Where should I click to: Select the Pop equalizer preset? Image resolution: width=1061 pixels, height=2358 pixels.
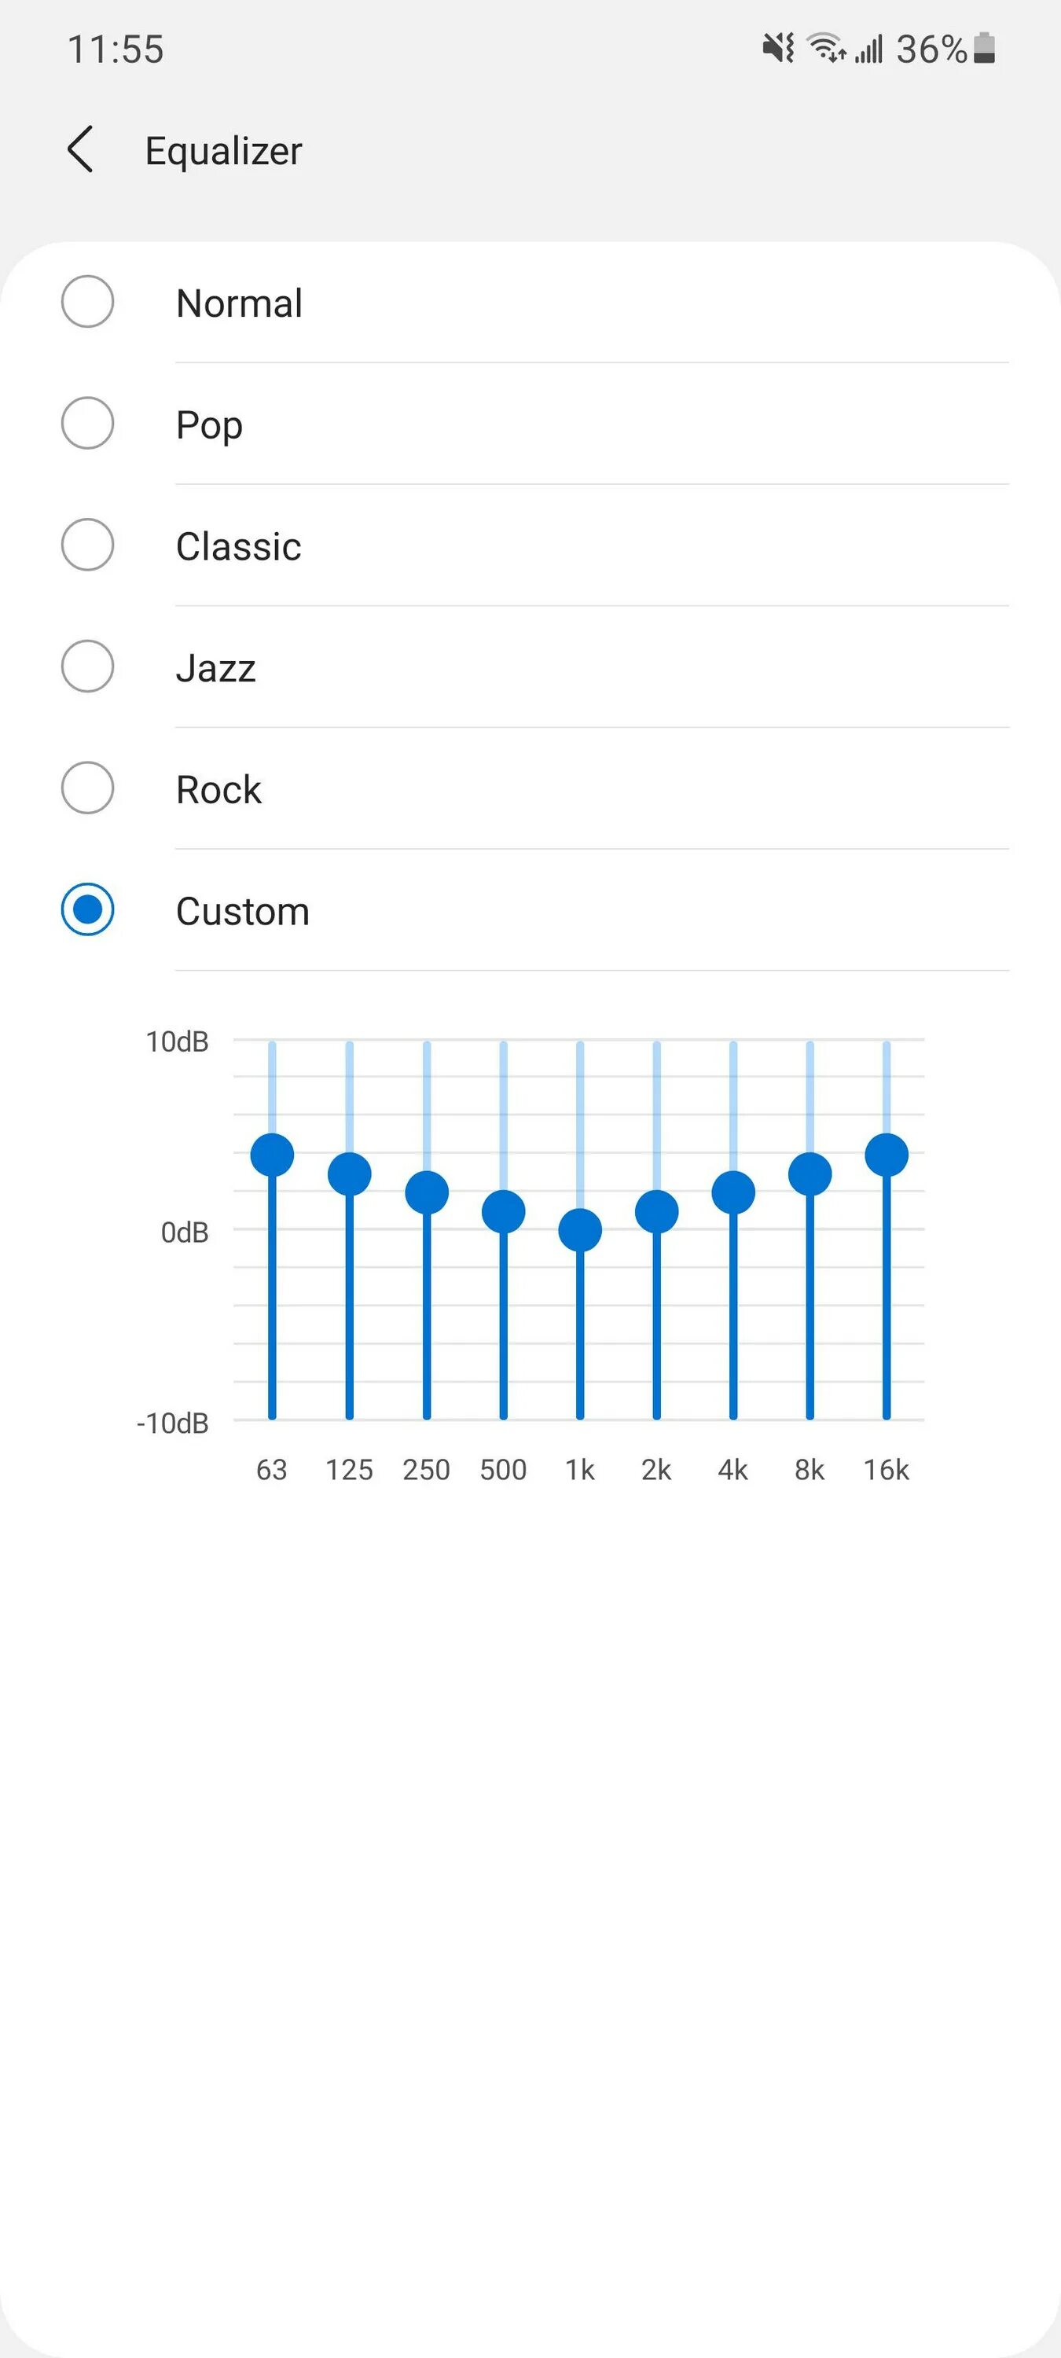pos(88,423)
